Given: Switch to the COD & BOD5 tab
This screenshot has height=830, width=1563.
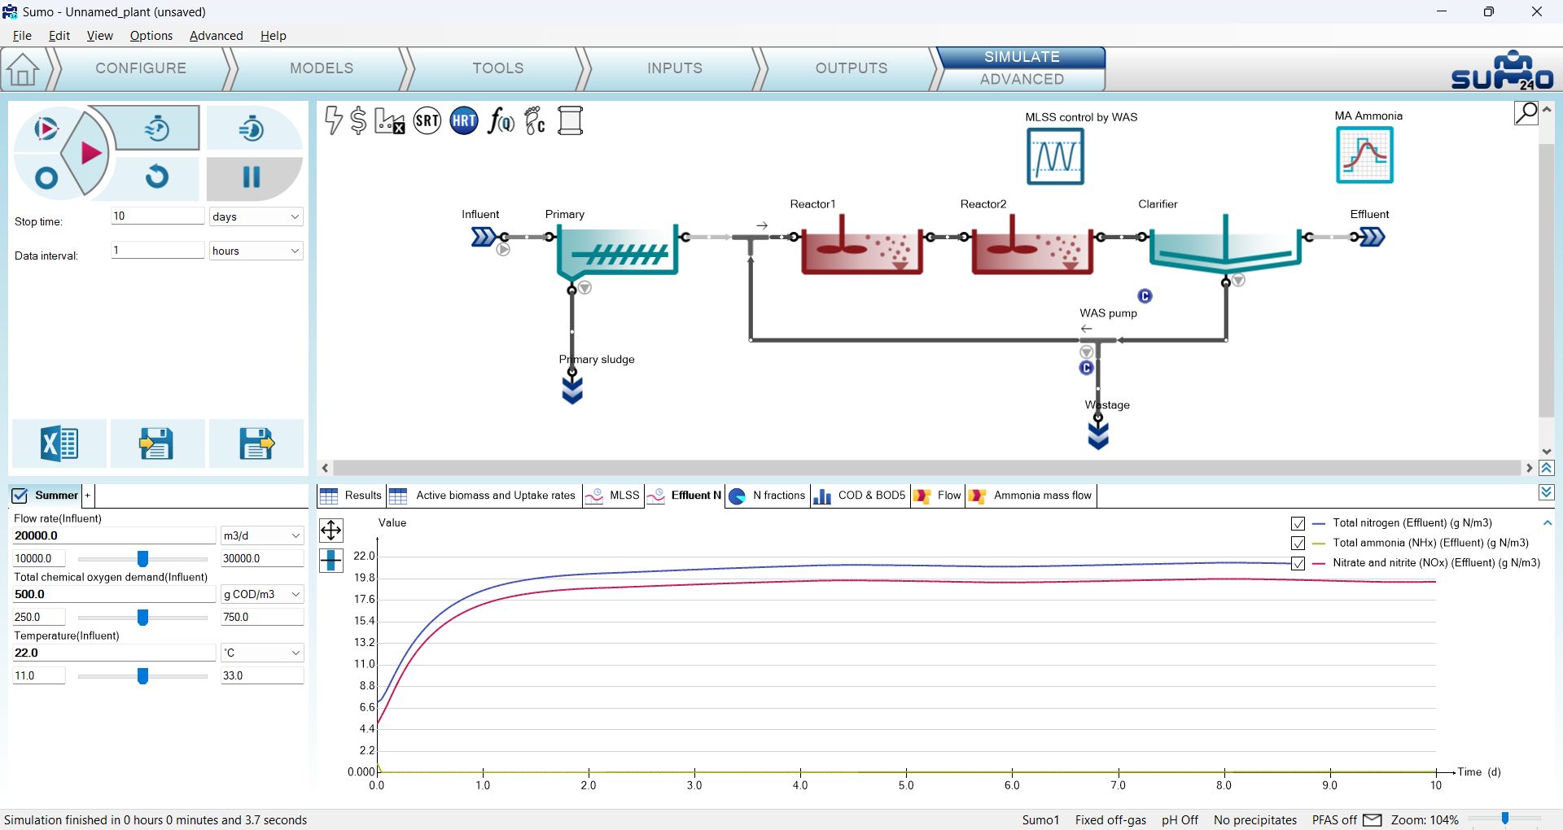Looking at the screenshot, I should click(x=860, y=496).
